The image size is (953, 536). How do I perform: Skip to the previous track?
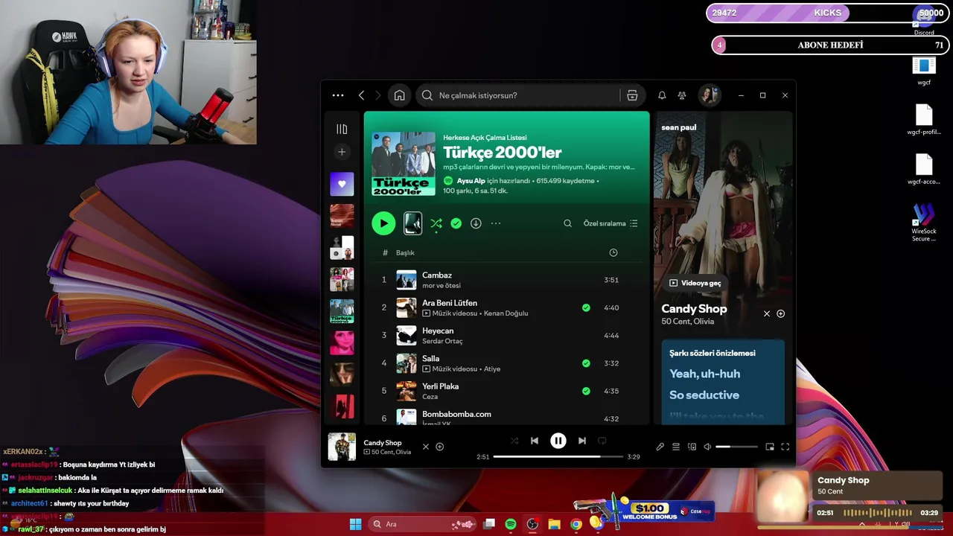(x=535, y=441)
